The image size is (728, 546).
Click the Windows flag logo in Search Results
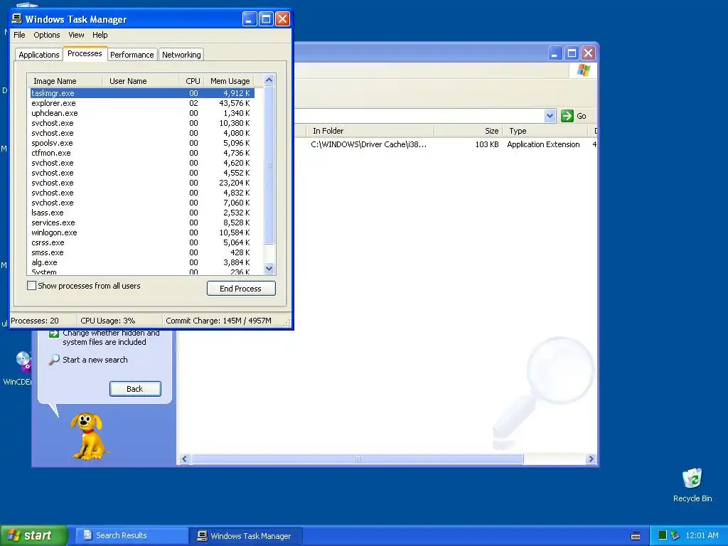(583, 70)
